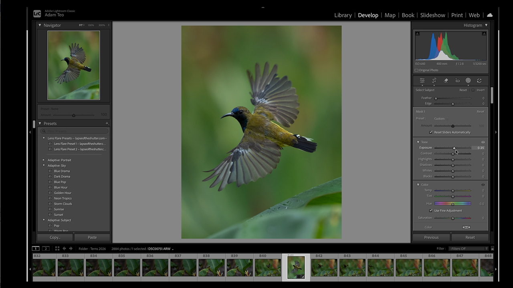Switch to grid view in filmstrip toolbar
This screenshot has width=513, height=288.
click(57, 248)
